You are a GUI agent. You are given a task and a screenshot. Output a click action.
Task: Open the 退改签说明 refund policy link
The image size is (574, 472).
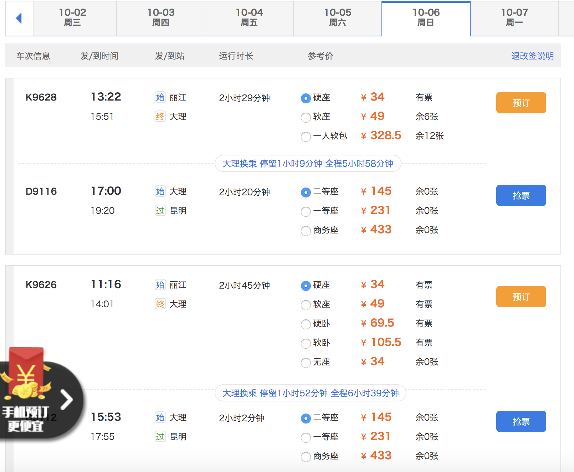[x=532, y=56]
